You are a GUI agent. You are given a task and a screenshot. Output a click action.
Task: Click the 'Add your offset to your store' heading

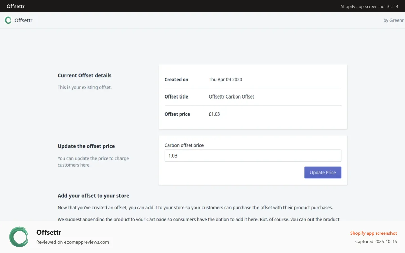[93, 196]
